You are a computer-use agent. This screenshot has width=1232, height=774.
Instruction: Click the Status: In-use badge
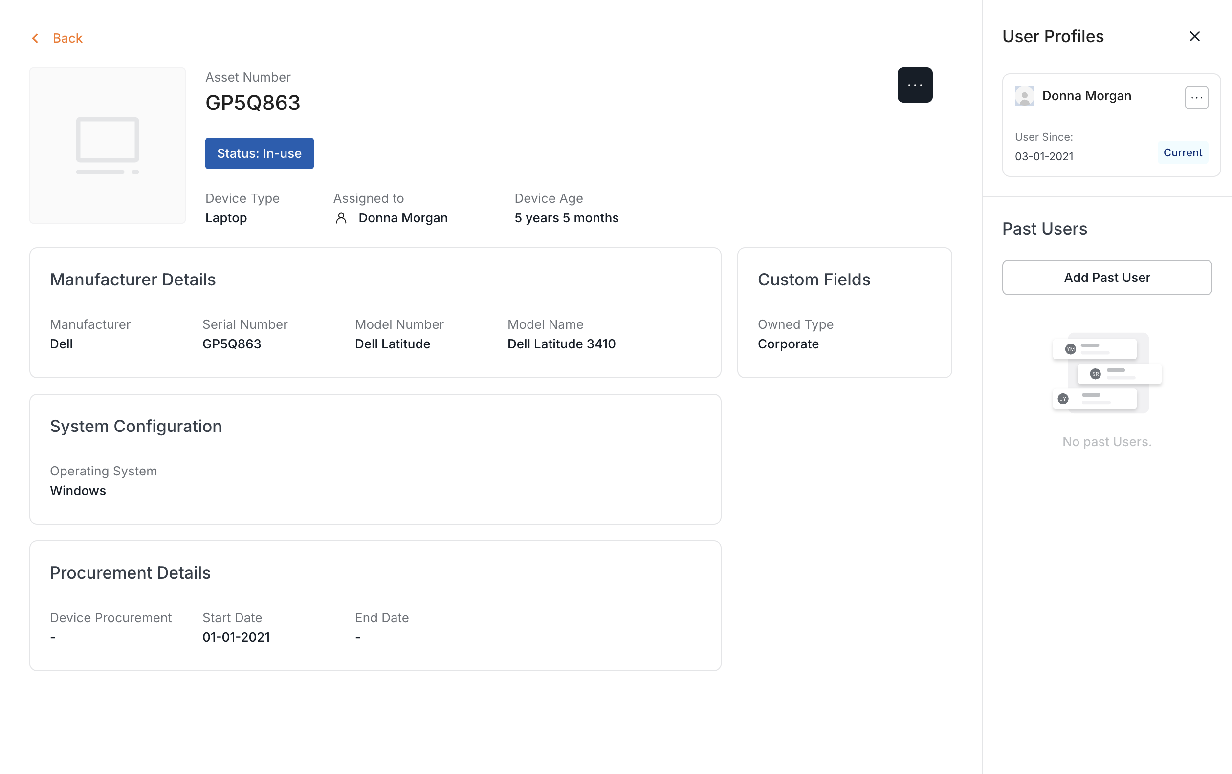pyautogui.click(x=260, y=153)
